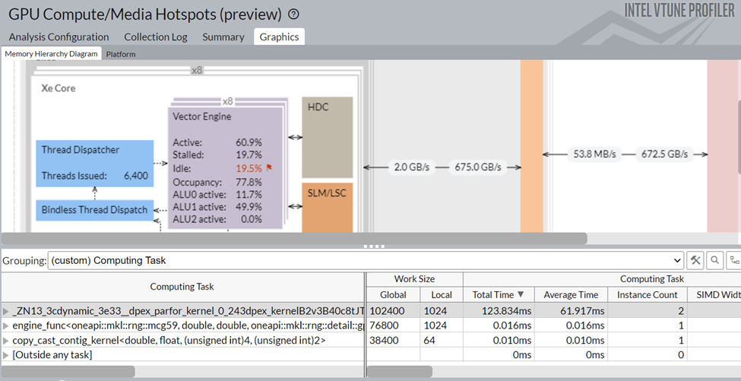Click the diagram's horizontal scrollbar
This screenshot has height=381, width=741.
294,238
